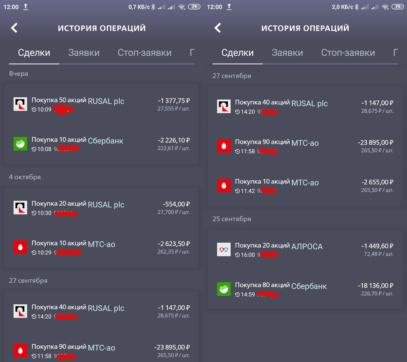The height and width of the screenshot is (362, 407).
Task: Tap clock icon next to 10:09 time
Action: (34, 110)
